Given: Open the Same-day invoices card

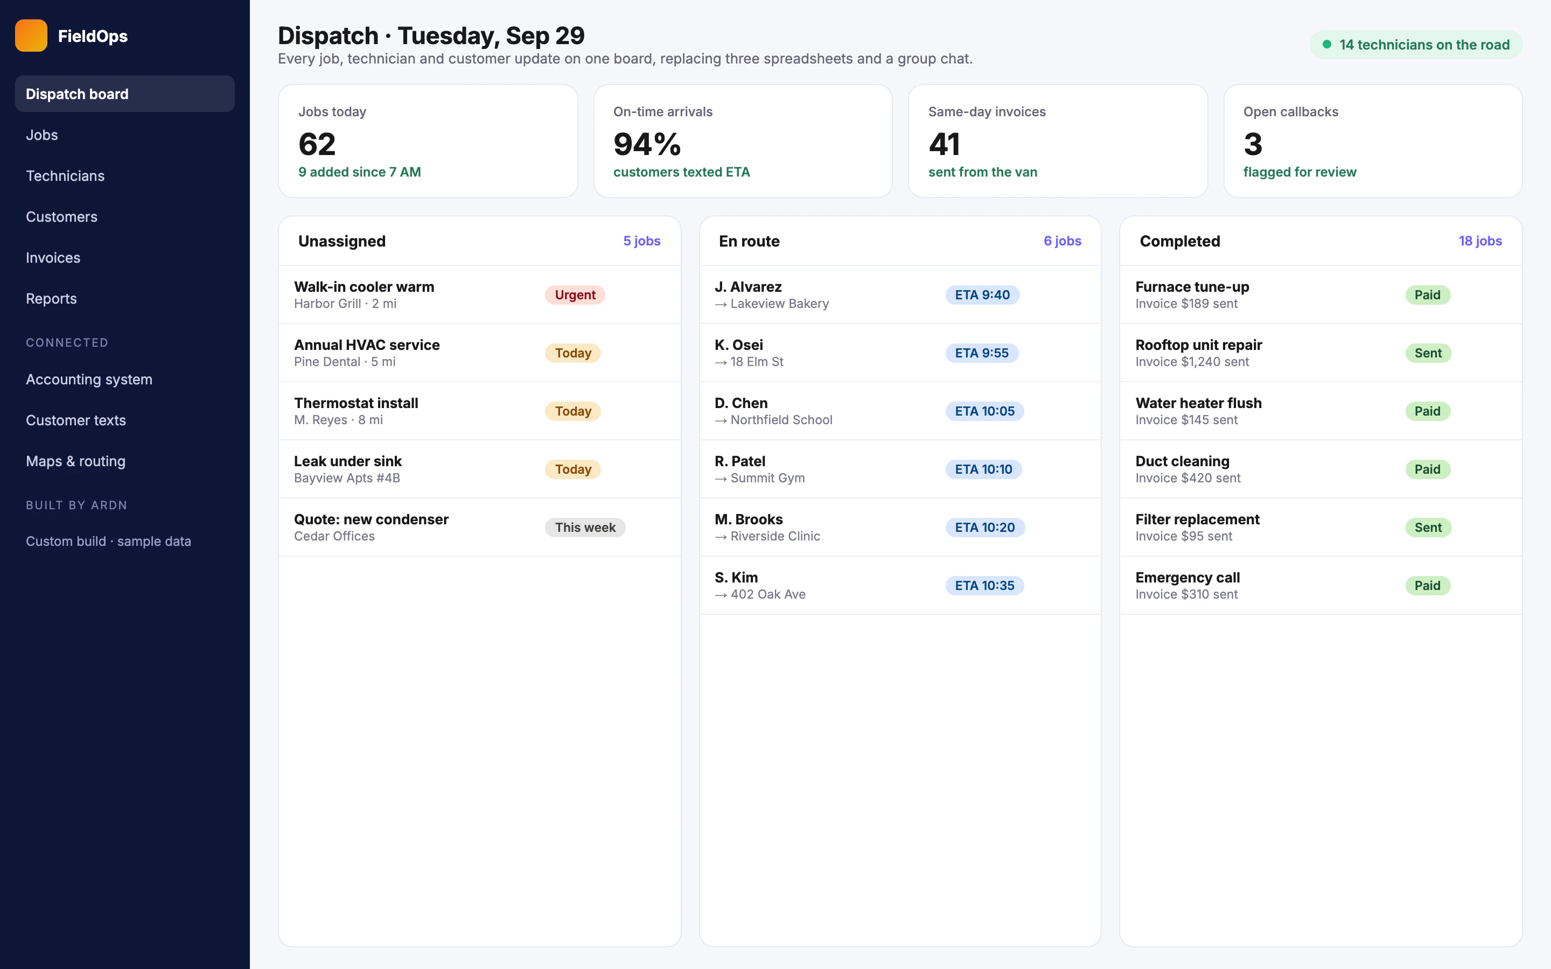Looking at the screenshot, I should pos(1058,141).
